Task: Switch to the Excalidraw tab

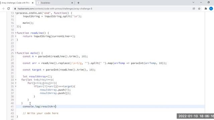Action: pyautogui.click(x=55, y=3)
